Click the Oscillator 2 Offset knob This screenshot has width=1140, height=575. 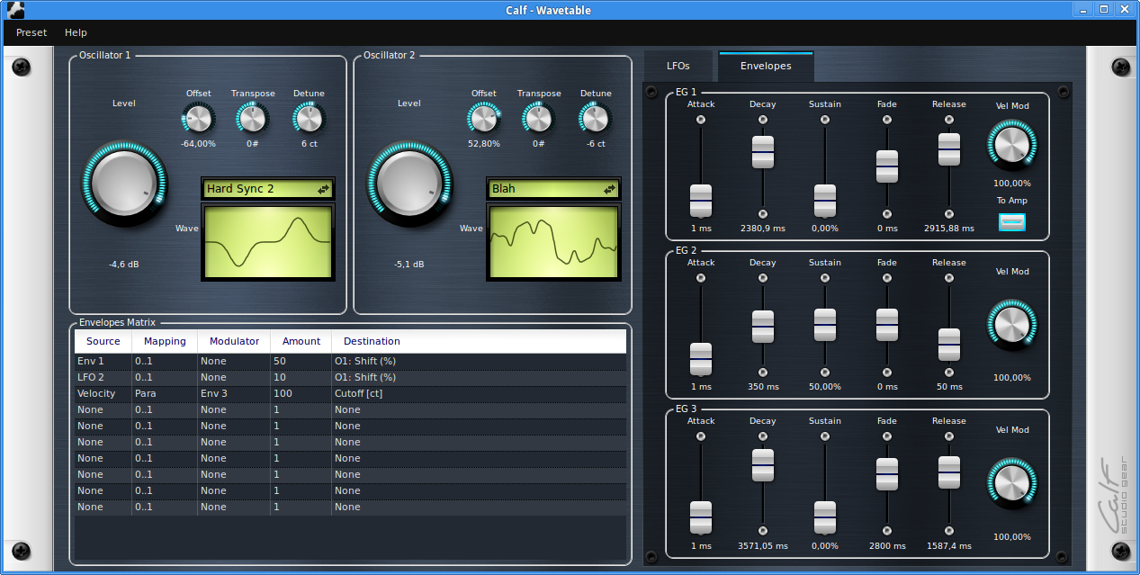pyautogui.click(x=484, y=118)
